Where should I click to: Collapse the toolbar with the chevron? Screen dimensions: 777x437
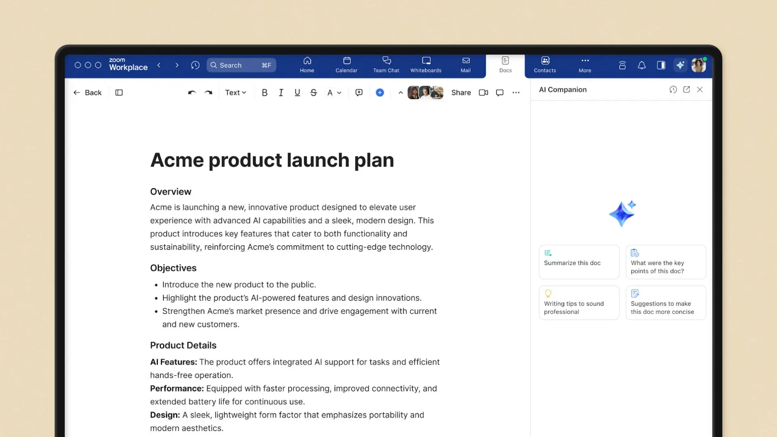[400, 93]
